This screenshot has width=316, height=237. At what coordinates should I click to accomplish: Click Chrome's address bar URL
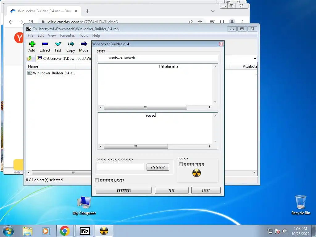(x=83, y=22)
